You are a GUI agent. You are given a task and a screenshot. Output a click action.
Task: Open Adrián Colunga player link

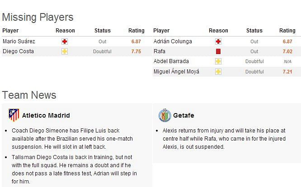(x=173, y=41)
